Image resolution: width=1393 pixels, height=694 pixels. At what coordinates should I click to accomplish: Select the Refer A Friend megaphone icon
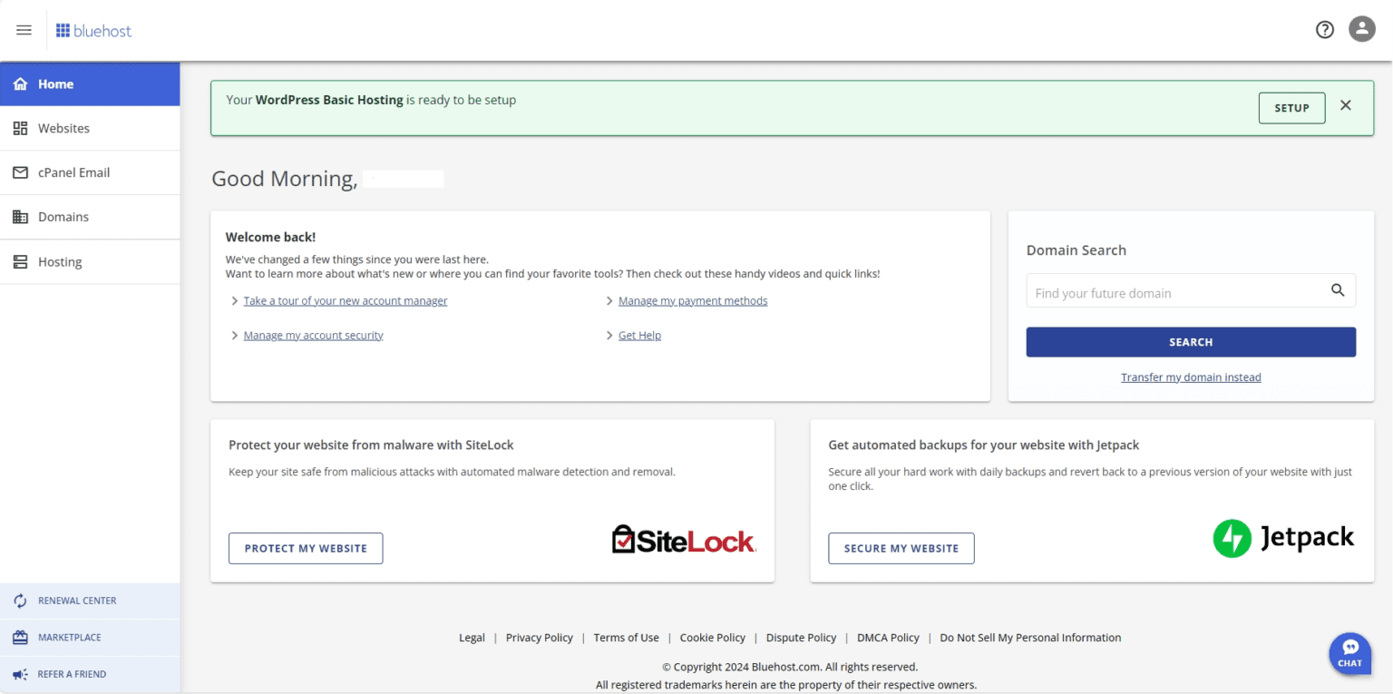[19, 673]
